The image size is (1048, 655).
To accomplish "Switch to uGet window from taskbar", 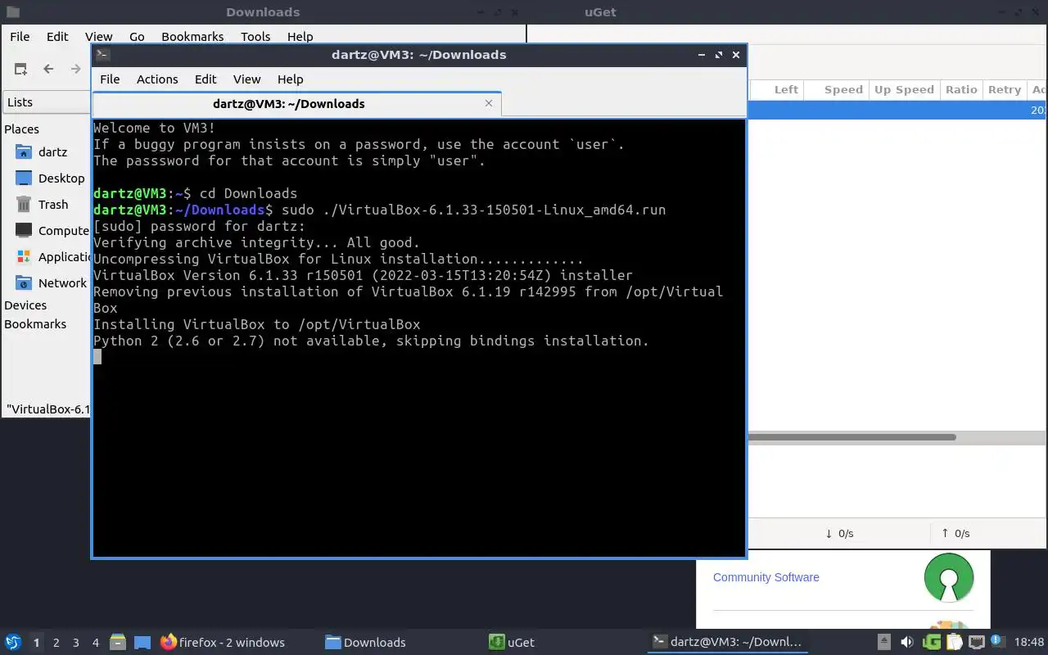I will (512, 643).
